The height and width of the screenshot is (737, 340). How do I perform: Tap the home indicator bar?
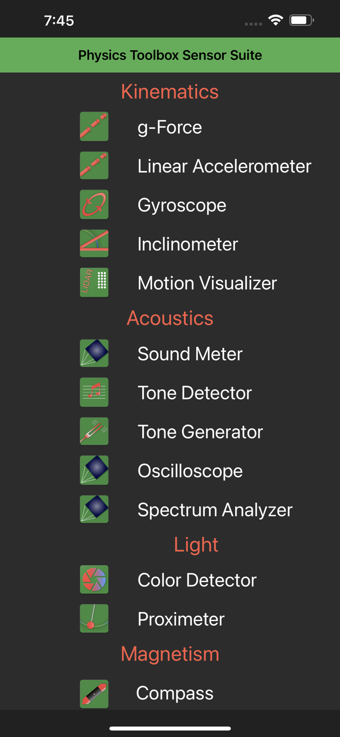170,728
